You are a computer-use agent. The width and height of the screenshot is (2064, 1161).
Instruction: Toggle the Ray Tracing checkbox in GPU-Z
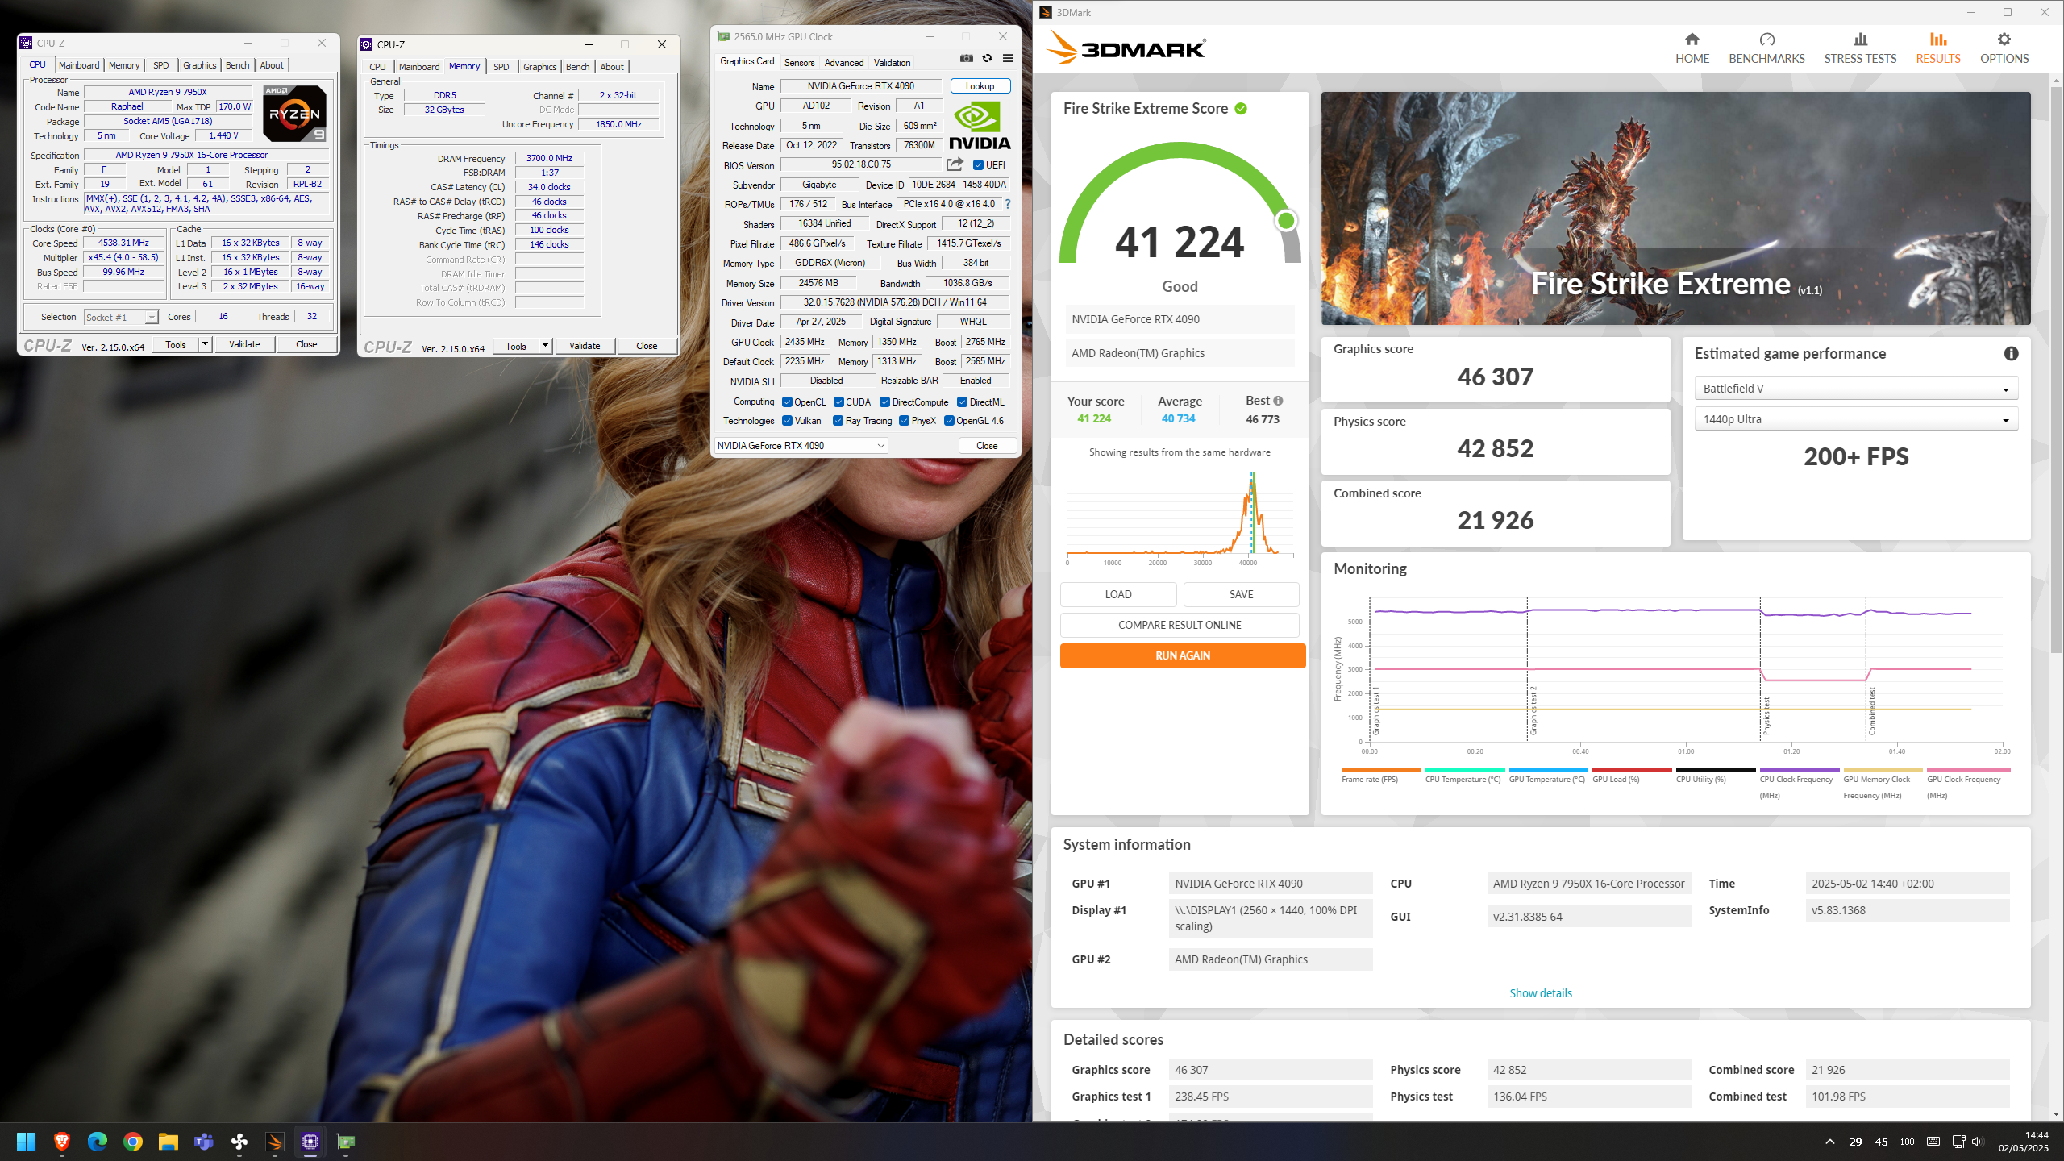click(838, 421)
